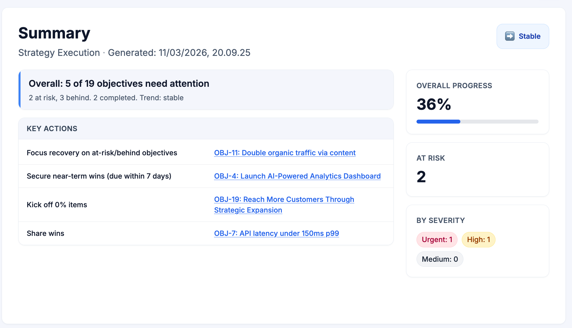Click the overall progress bar
The width and height of the screenshot is (572, 328).
pyautogui.click(x=477, y=122)
